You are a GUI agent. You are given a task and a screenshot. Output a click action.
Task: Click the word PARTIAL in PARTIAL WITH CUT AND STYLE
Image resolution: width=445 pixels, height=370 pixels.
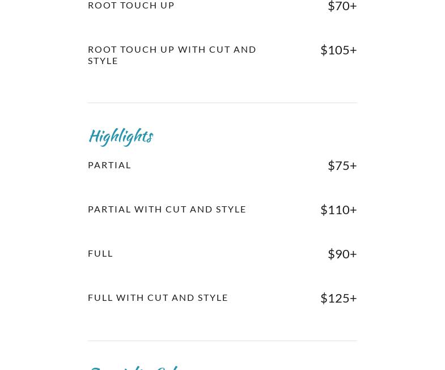point(109,209)
